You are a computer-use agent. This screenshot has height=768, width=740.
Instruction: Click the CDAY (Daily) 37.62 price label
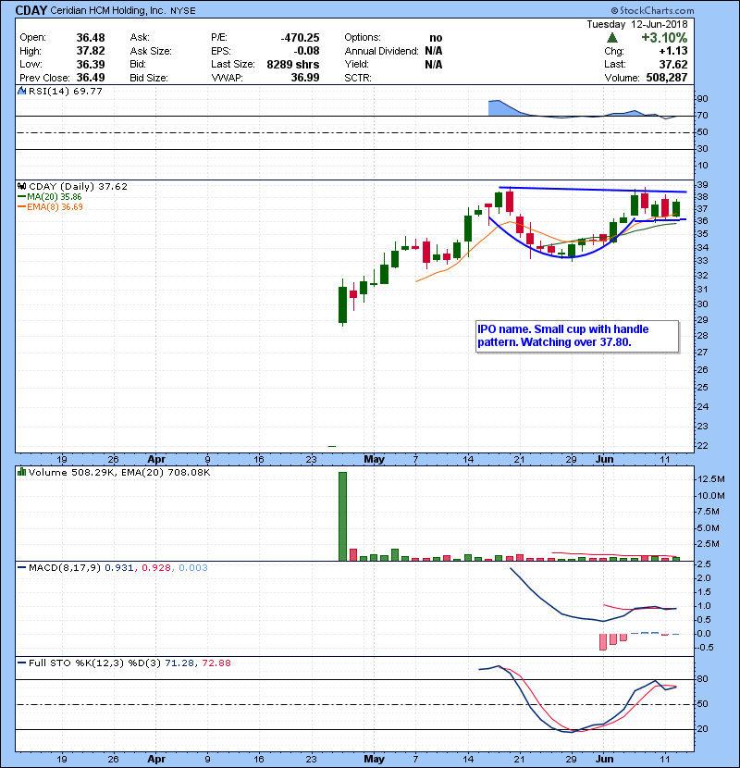pyautogui.click(x=78, y=187)
